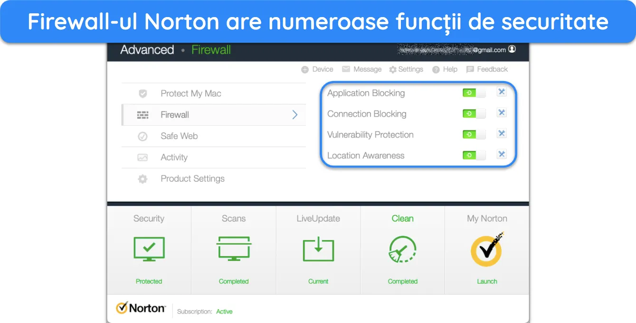
Task: Toggle Application Blocking switch
Action: coord(474,93)
